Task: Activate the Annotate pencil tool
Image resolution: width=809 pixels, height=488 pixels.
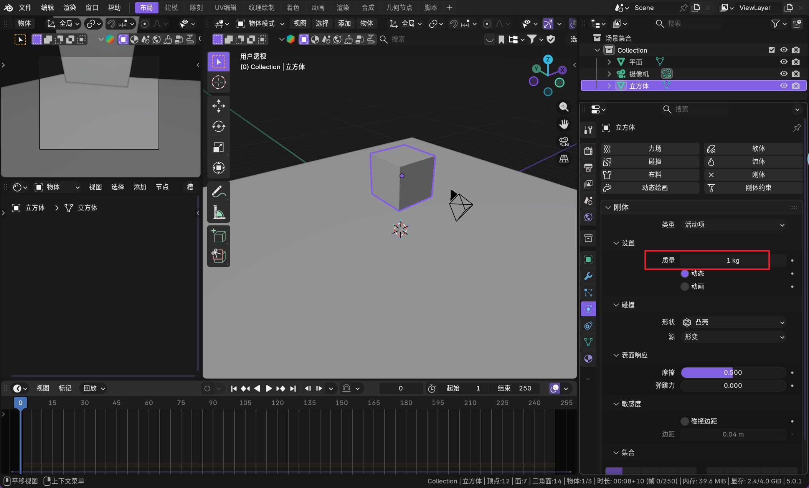Action: (x=218, y=191)
